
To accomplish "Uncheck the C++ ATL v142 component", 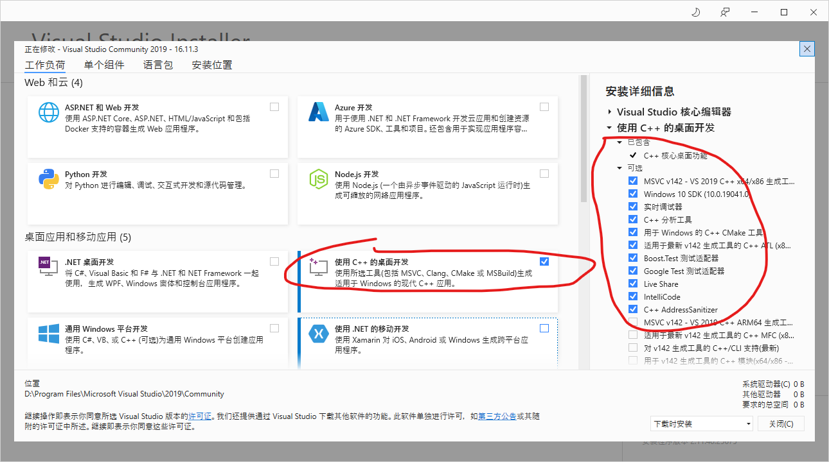I will pos(633,245).
